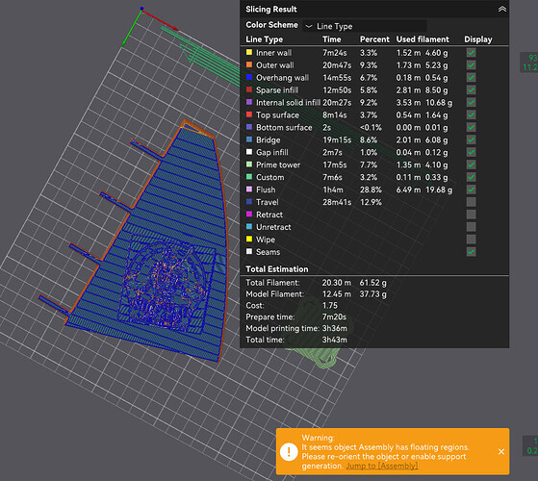Click the Flush pink color swatch
Screen dimensions: 538x481
[x=249, y=190]
